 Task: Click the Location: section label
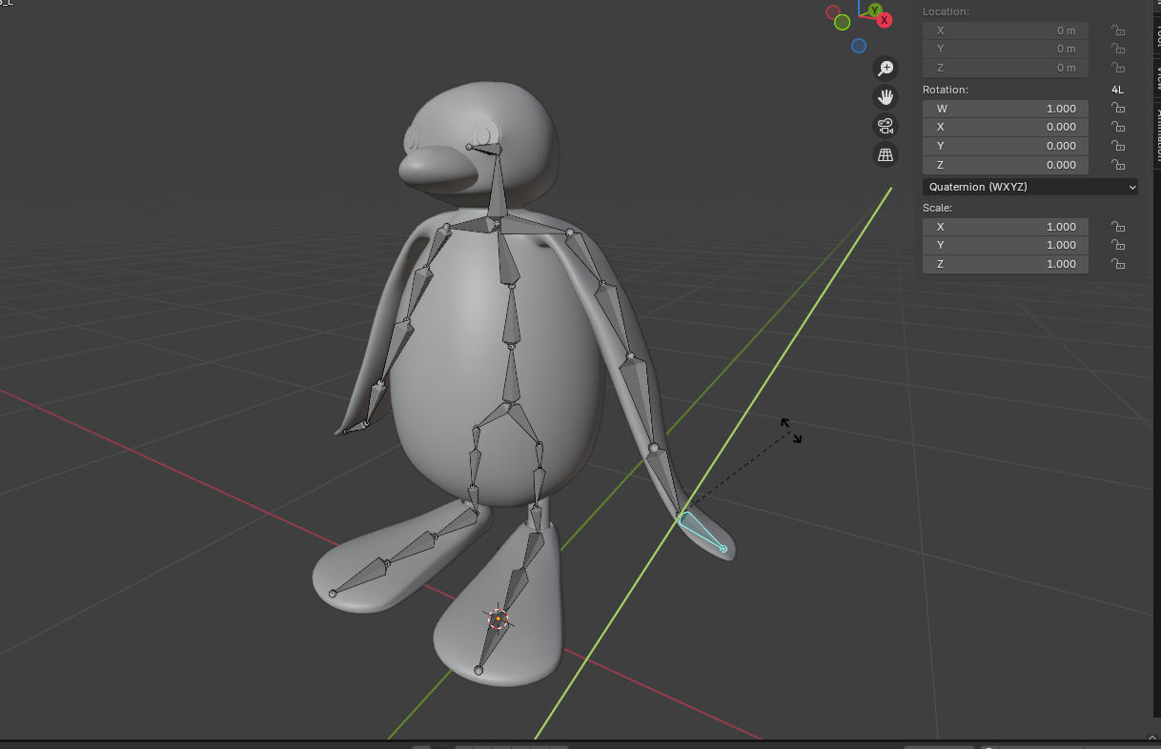pos(946,11)
